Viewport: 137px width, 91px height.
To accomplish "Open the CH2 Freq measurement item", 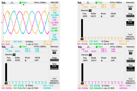I will point(55,37).
